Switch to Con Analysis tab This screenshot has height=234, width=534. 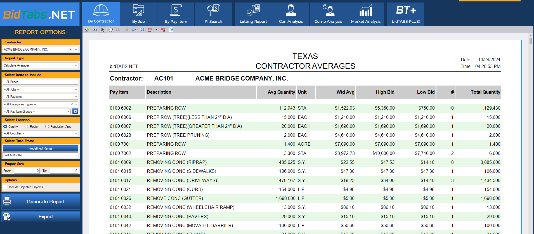(x=291, y=14)
